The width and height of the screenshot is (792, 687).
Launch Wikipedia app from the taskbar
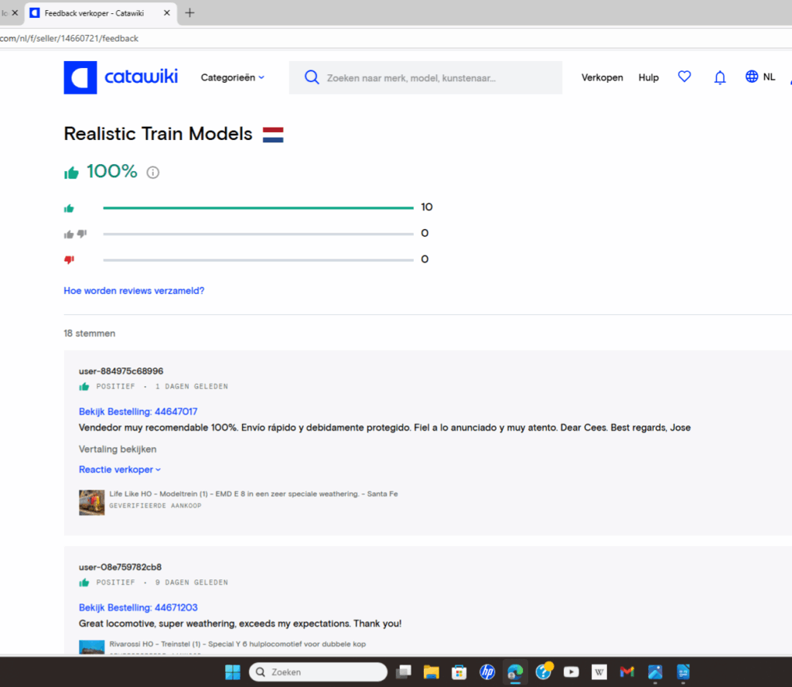coord(599,672)
